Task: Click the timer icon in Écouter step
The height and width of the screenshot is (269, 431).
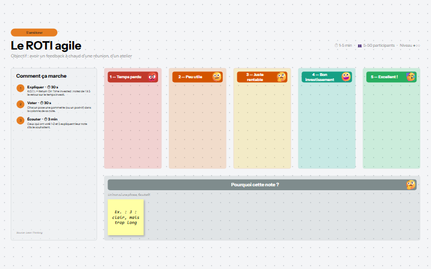Action: tap(46, 119)
